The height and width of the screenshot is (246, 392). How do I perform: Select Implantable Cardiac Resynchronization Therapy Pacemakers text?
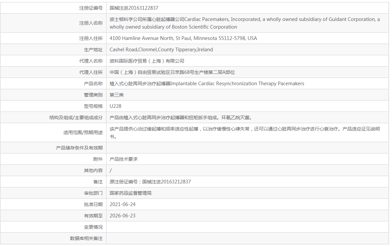point(237,84)
